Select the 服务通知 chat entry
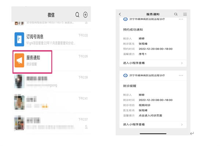 point(51,61)
